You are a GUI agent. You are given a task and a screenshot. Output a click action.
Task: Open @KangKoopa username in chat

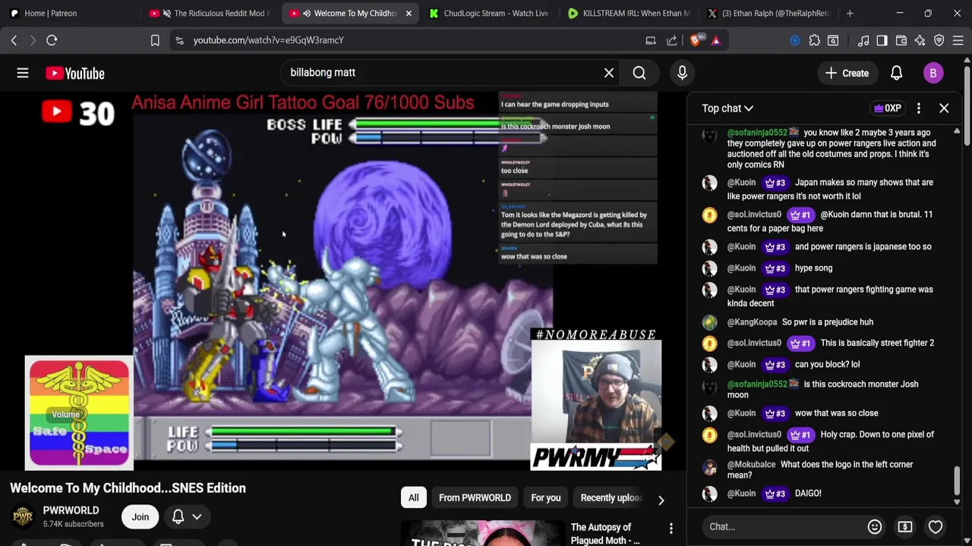tap(752, 322)
